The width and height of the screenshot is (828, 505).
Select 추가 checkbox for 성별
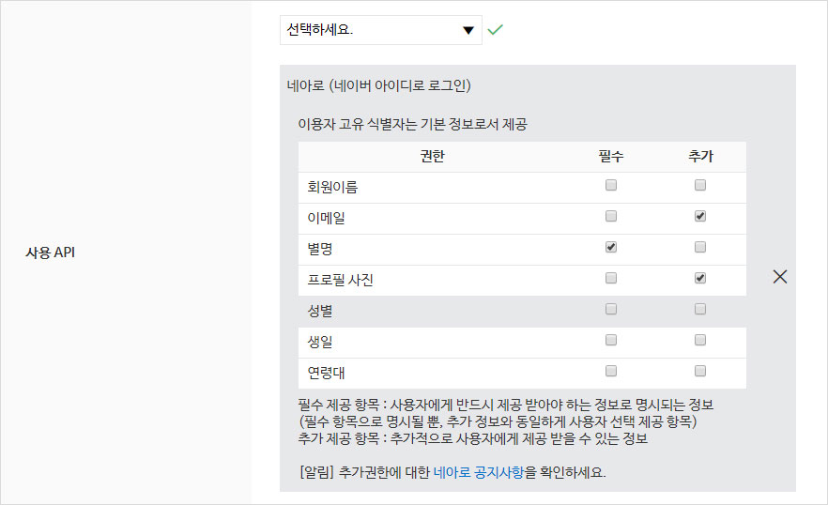coord(699,309)
